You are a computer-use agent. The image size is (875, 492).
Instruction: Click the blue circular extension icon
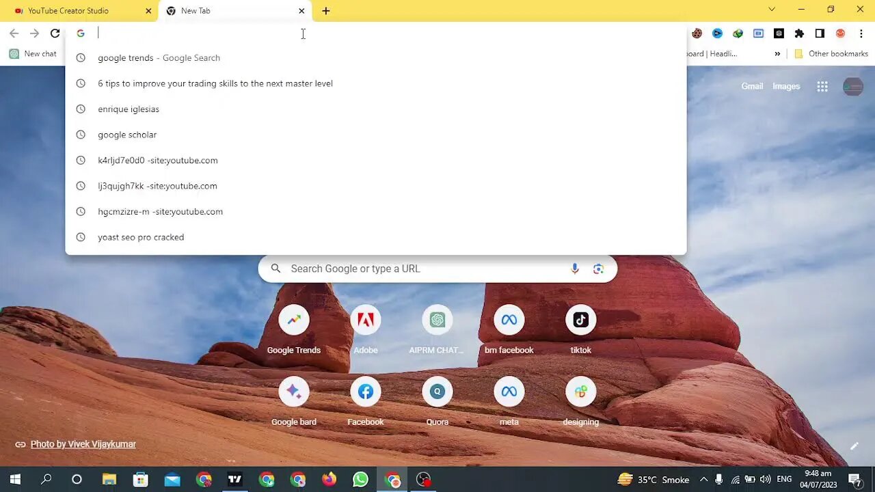point(717,33)
